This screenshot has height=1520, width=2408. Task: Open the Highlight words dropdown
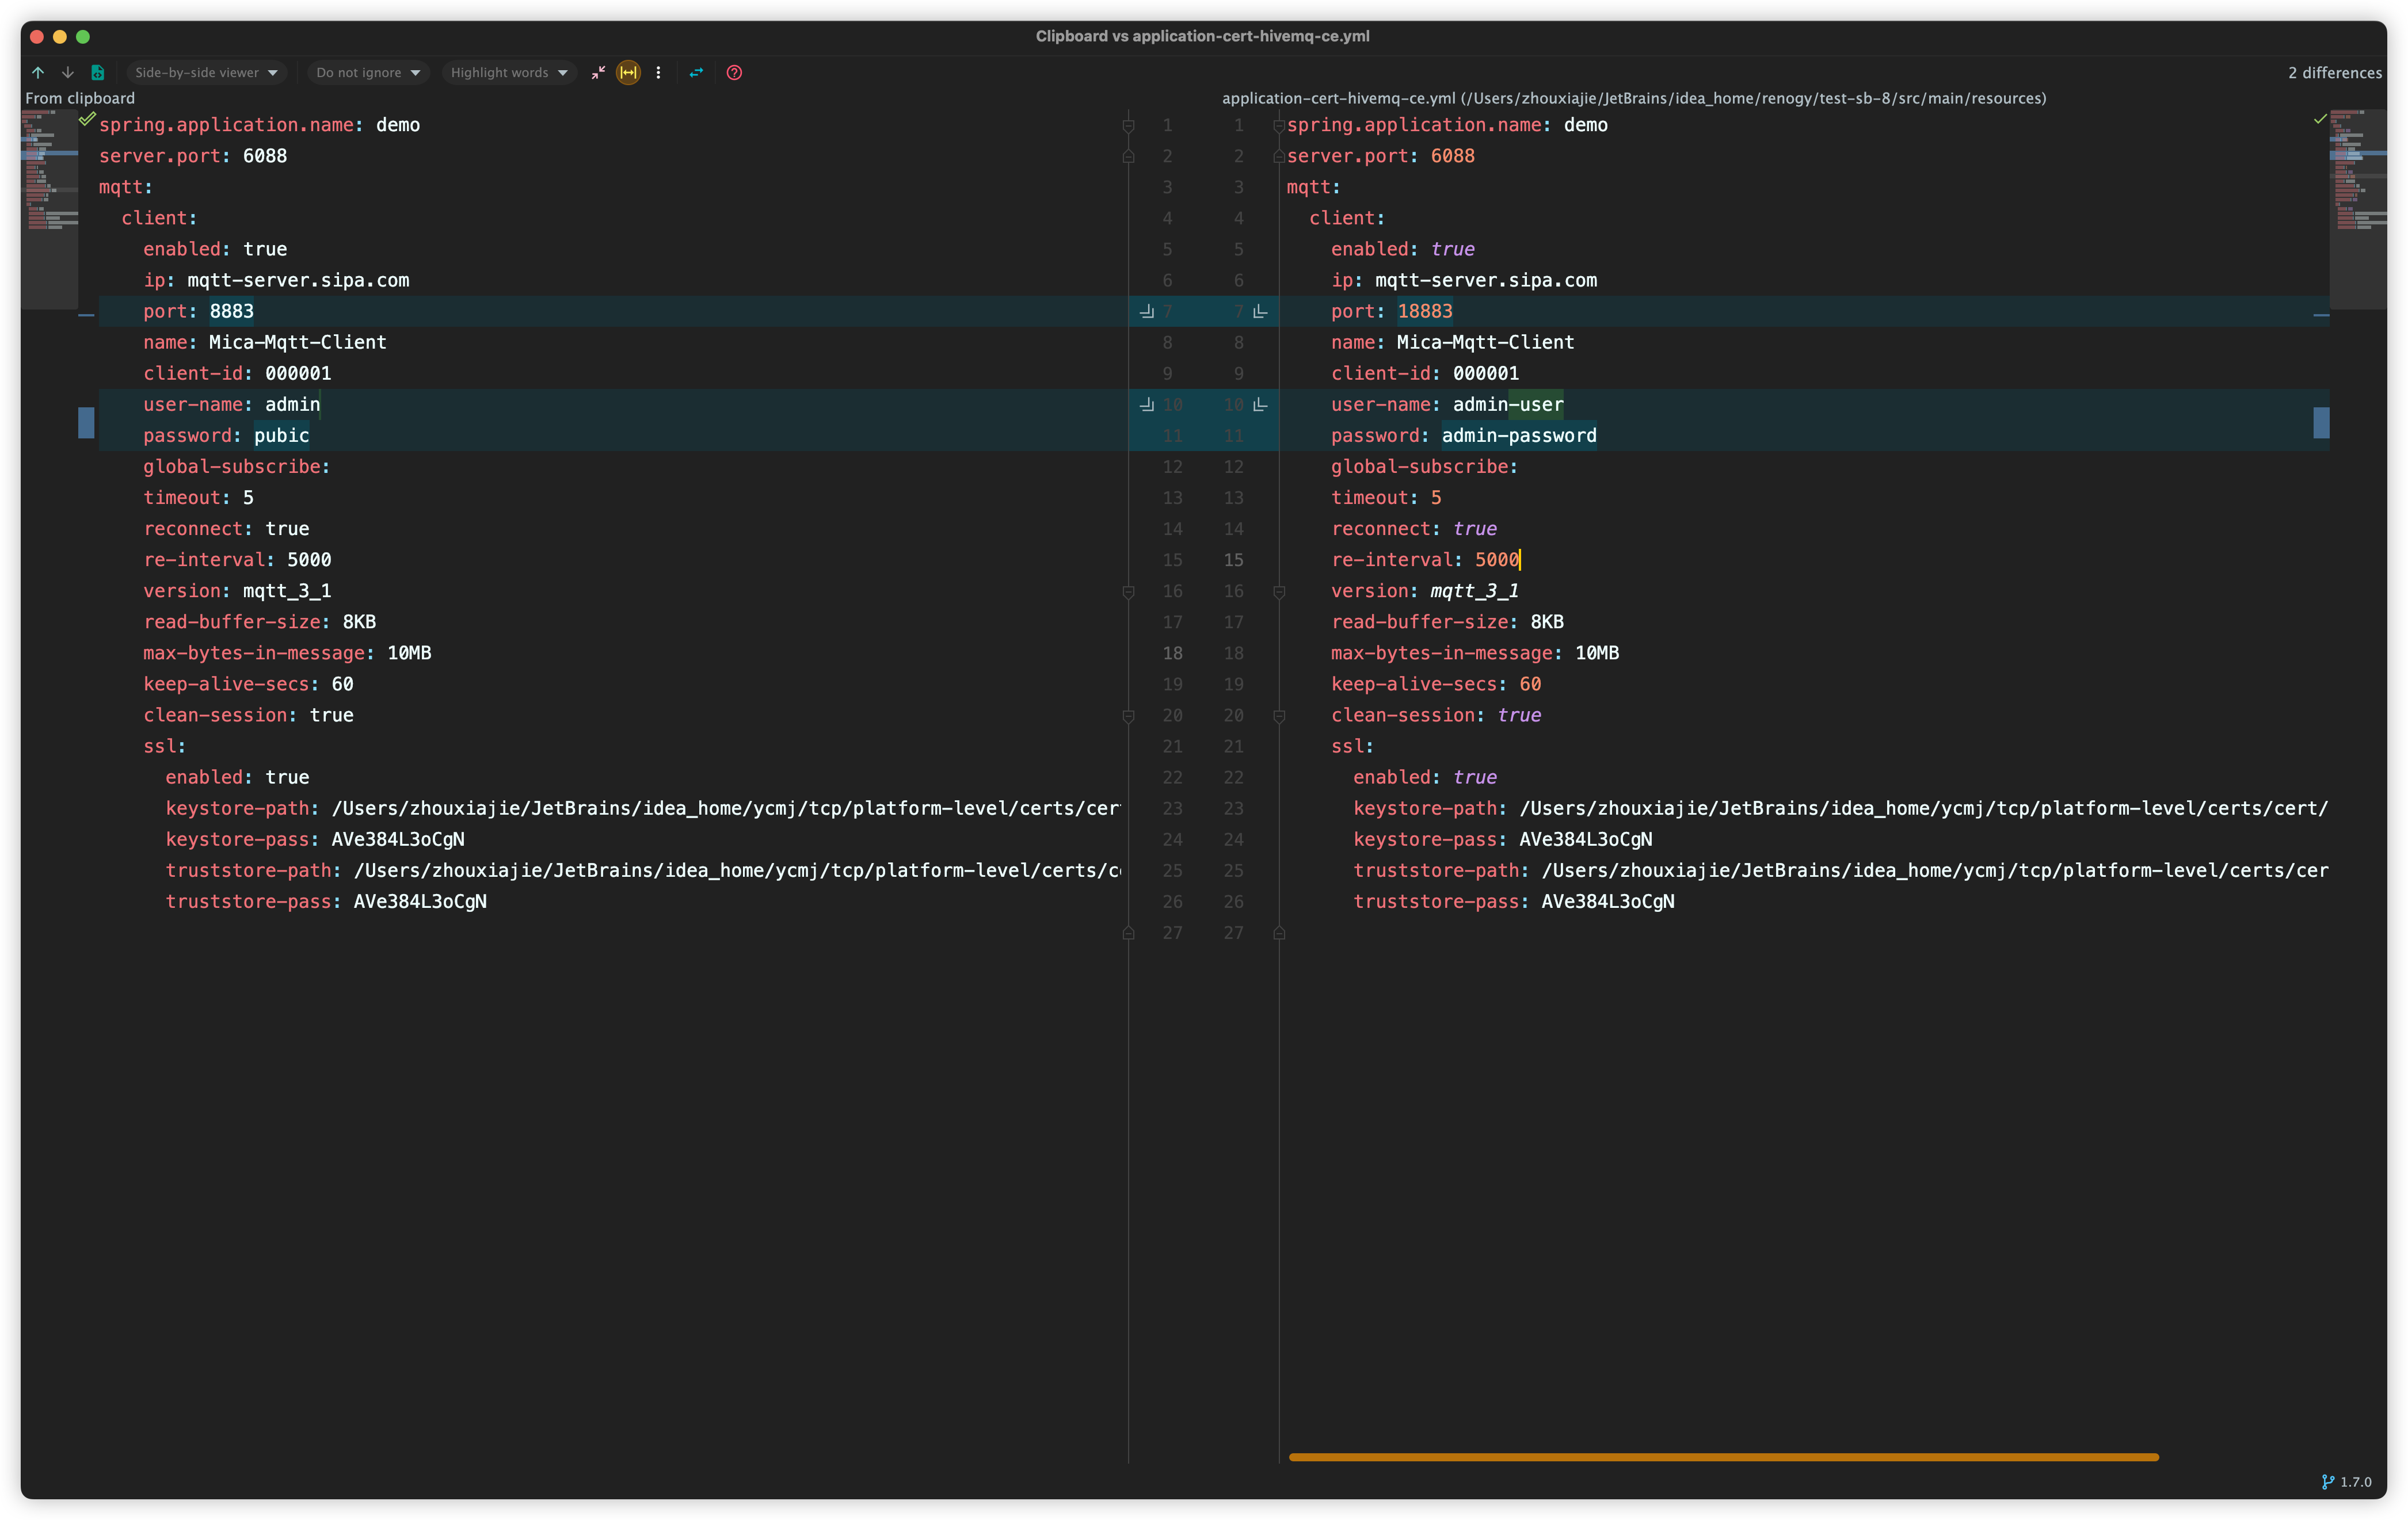pyautogui.click(x=509, y=72)
